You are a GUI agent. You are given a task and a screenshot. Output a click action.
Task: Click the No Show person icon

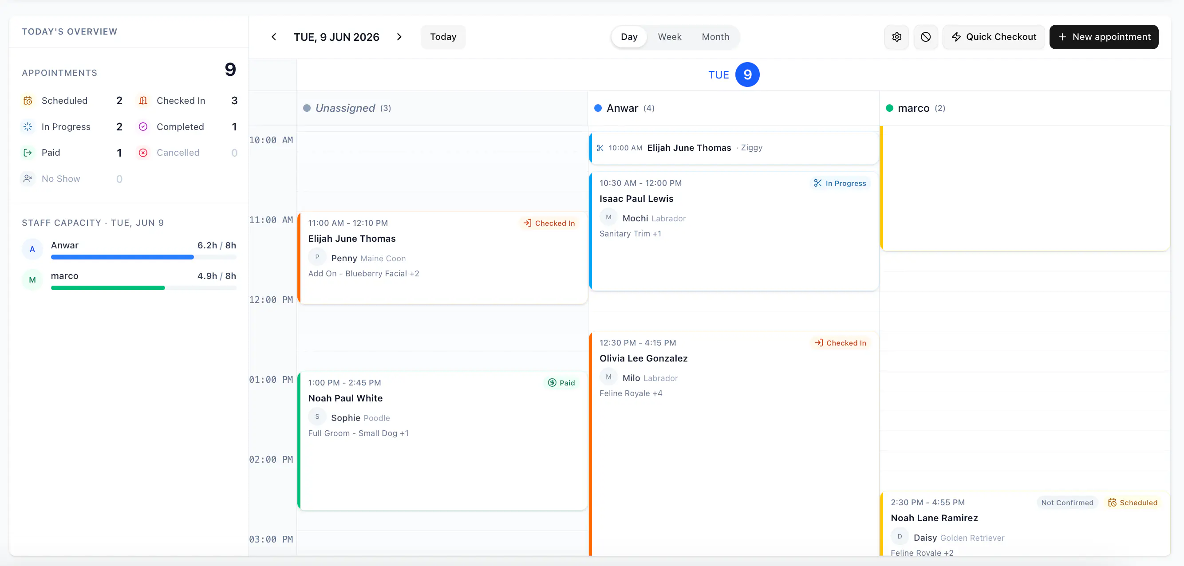coord(28,179)
